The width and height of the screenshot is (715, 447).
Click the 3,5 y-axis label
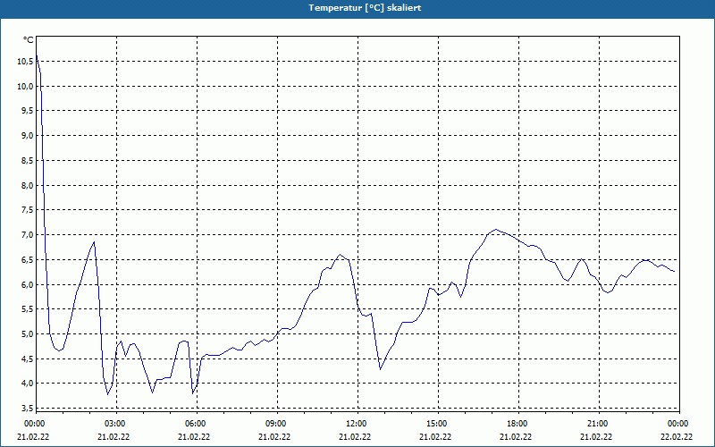(x=27, y=408)
